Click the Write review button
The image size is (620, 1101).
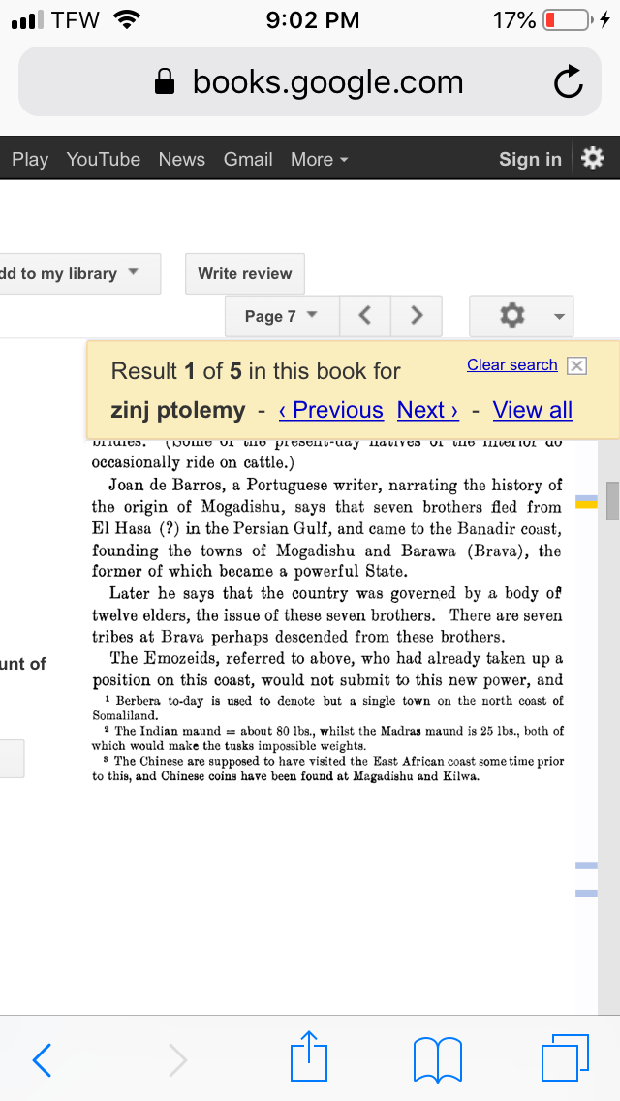[x=244, y=274]
